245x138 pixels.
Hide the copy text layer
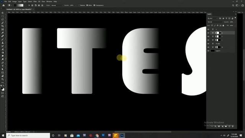tap(208, 44)
